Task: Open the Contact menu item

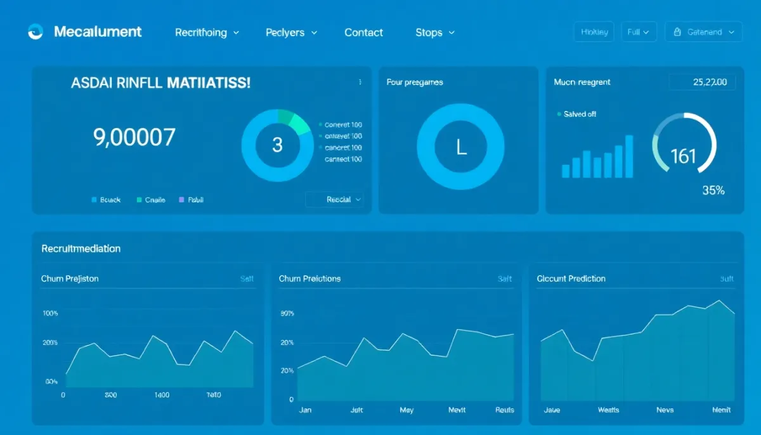Action: pyautogui.click(x=363, y=32)
